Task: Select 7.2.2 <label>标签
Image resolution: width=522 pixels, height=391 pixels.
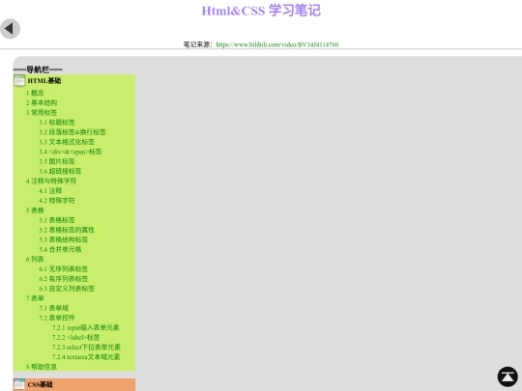Action: (76, 337)
